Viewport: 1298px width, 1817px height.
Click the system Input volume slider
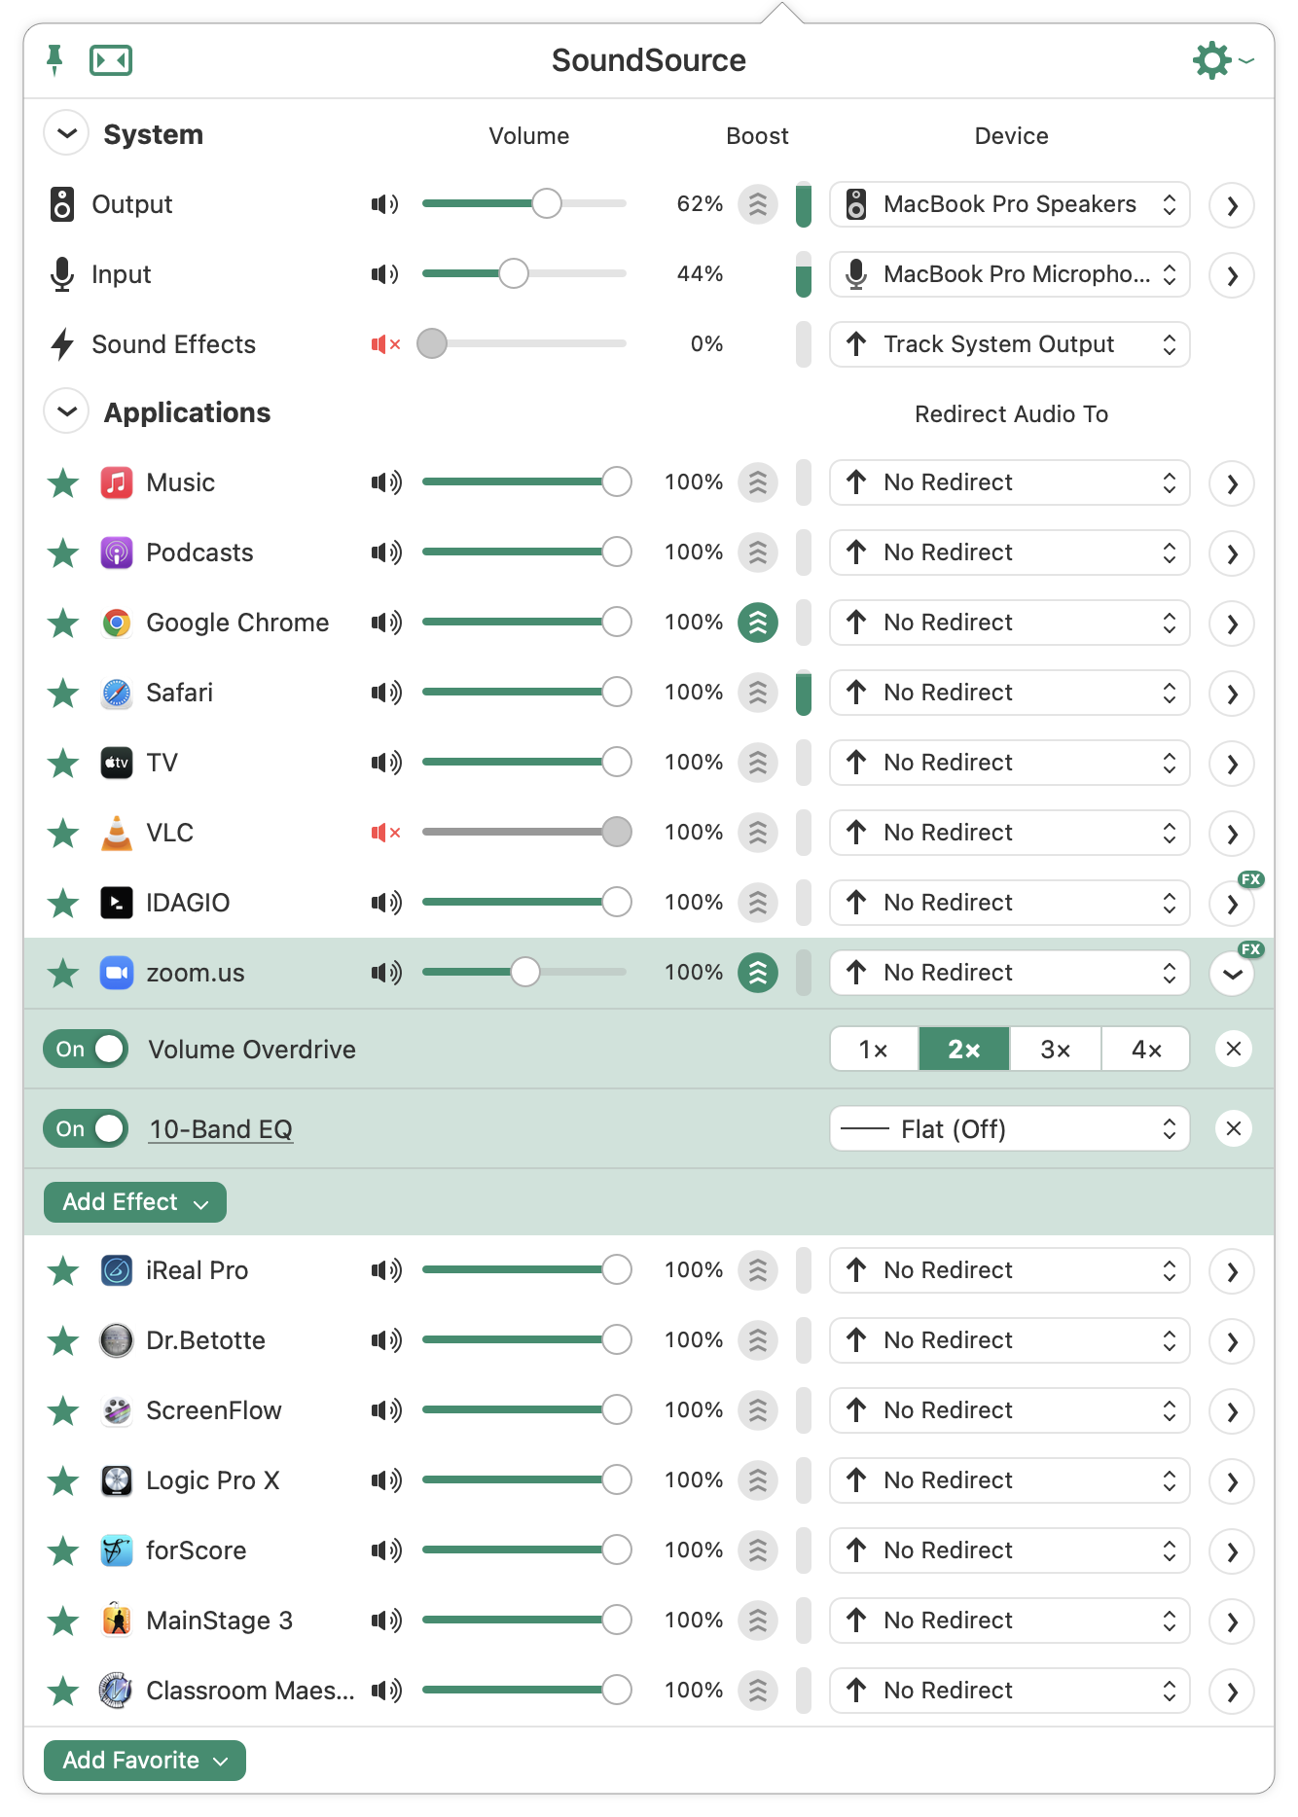tap(524, 274)
